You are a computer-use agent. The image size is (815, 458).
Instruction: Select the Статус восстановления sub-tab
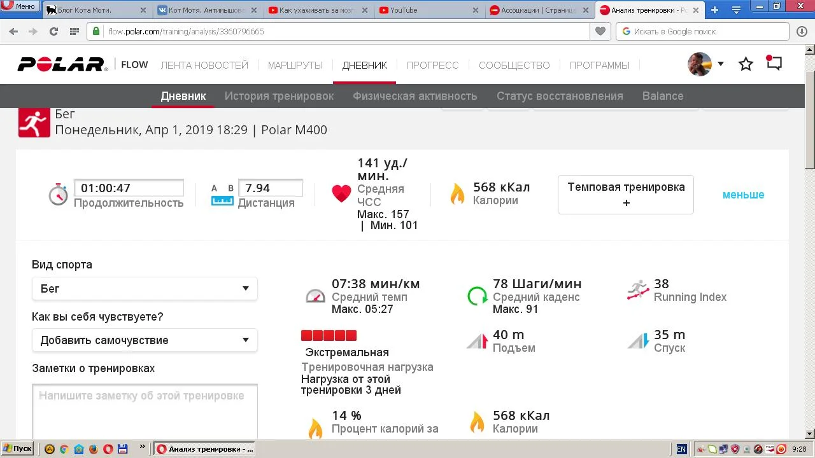tap(560, 96)
